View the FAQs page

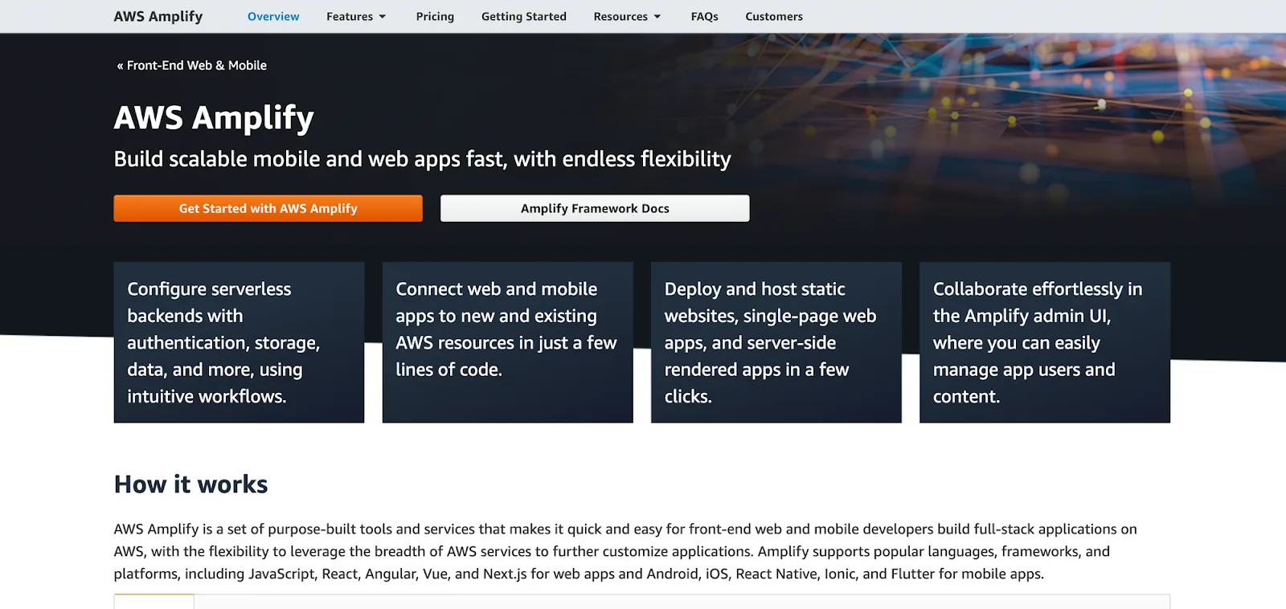[705, 16]
